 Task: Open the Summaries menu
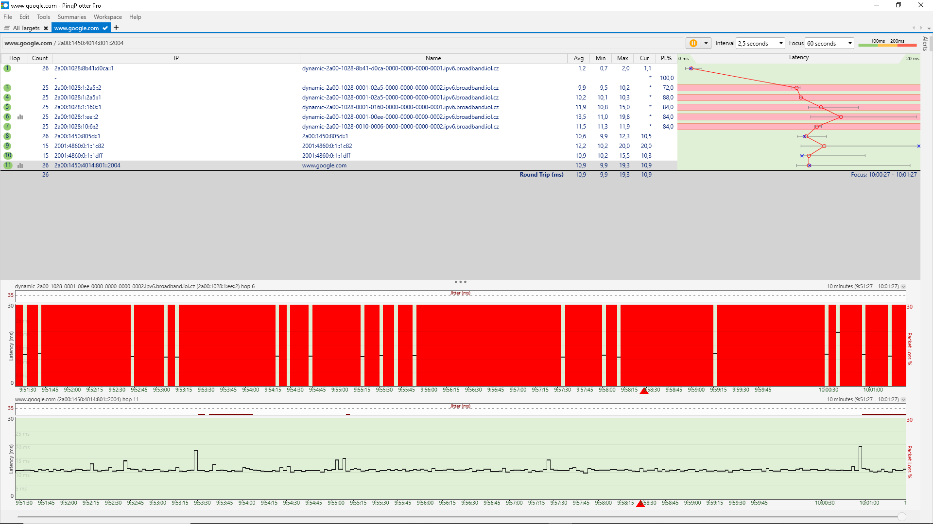tap(71, 17)
